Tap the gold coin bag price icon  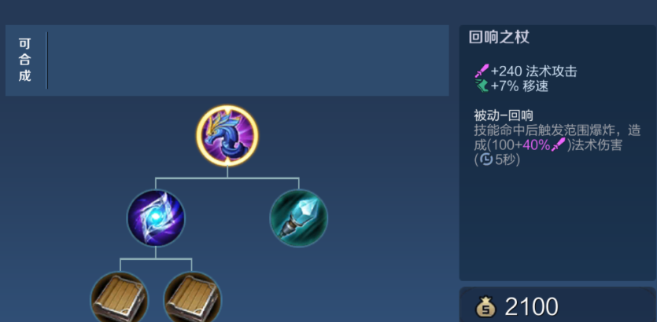click(x=485, y=307)
